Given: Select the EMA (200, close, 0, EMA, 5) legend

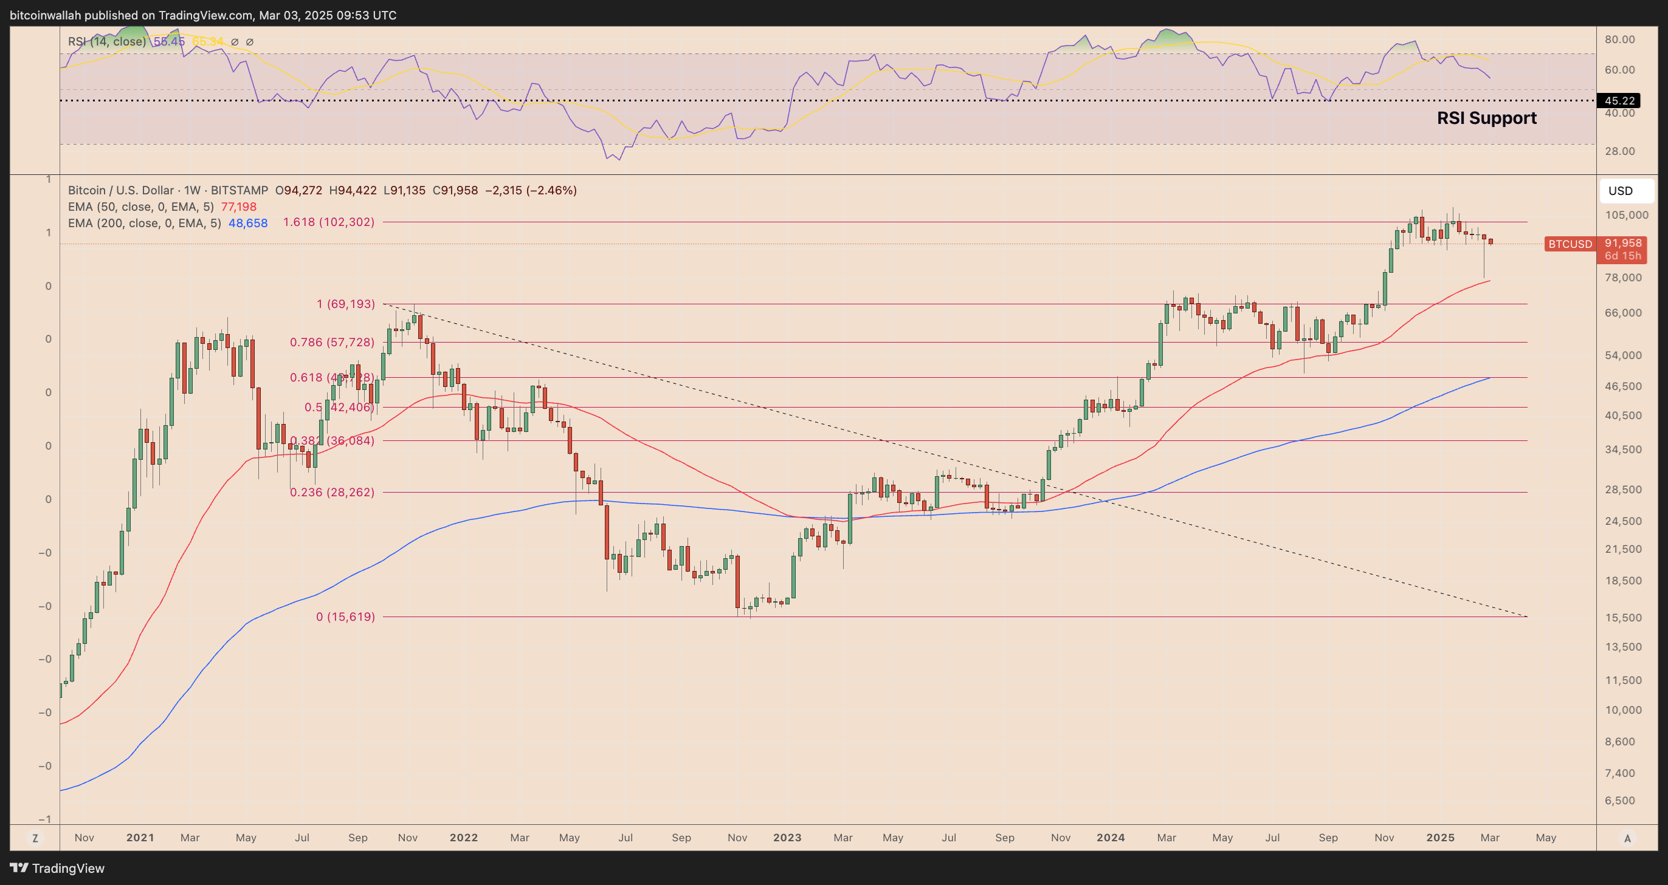Looking at the screenshot, I should point(145,223).
